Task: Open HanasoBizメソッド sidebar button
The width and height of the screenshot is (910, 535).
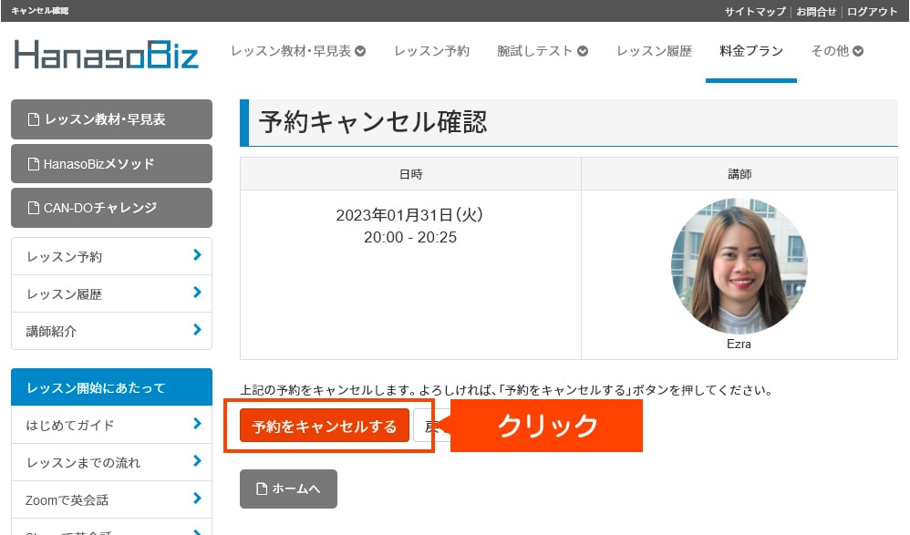Action: coord(111,164)
